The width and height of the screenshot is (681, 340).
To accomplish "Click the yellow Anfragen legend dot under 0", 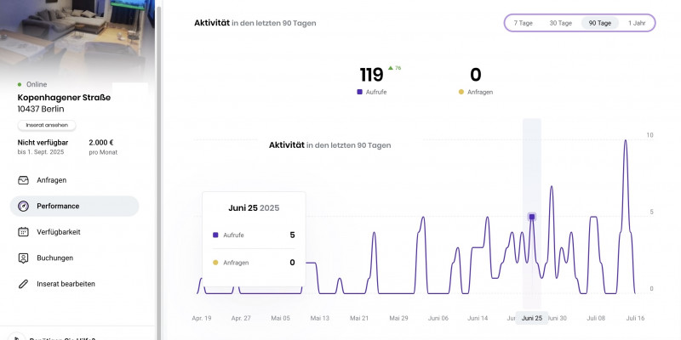I will pos(461,92).
